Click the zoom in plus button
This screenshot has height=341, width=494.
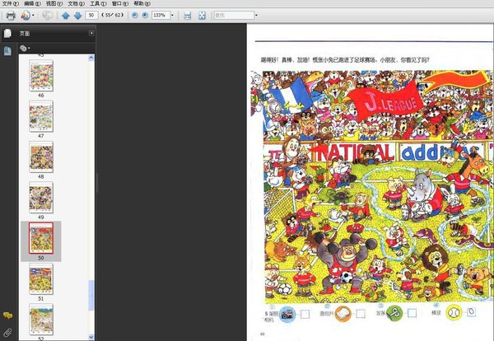tap(145, 15)
